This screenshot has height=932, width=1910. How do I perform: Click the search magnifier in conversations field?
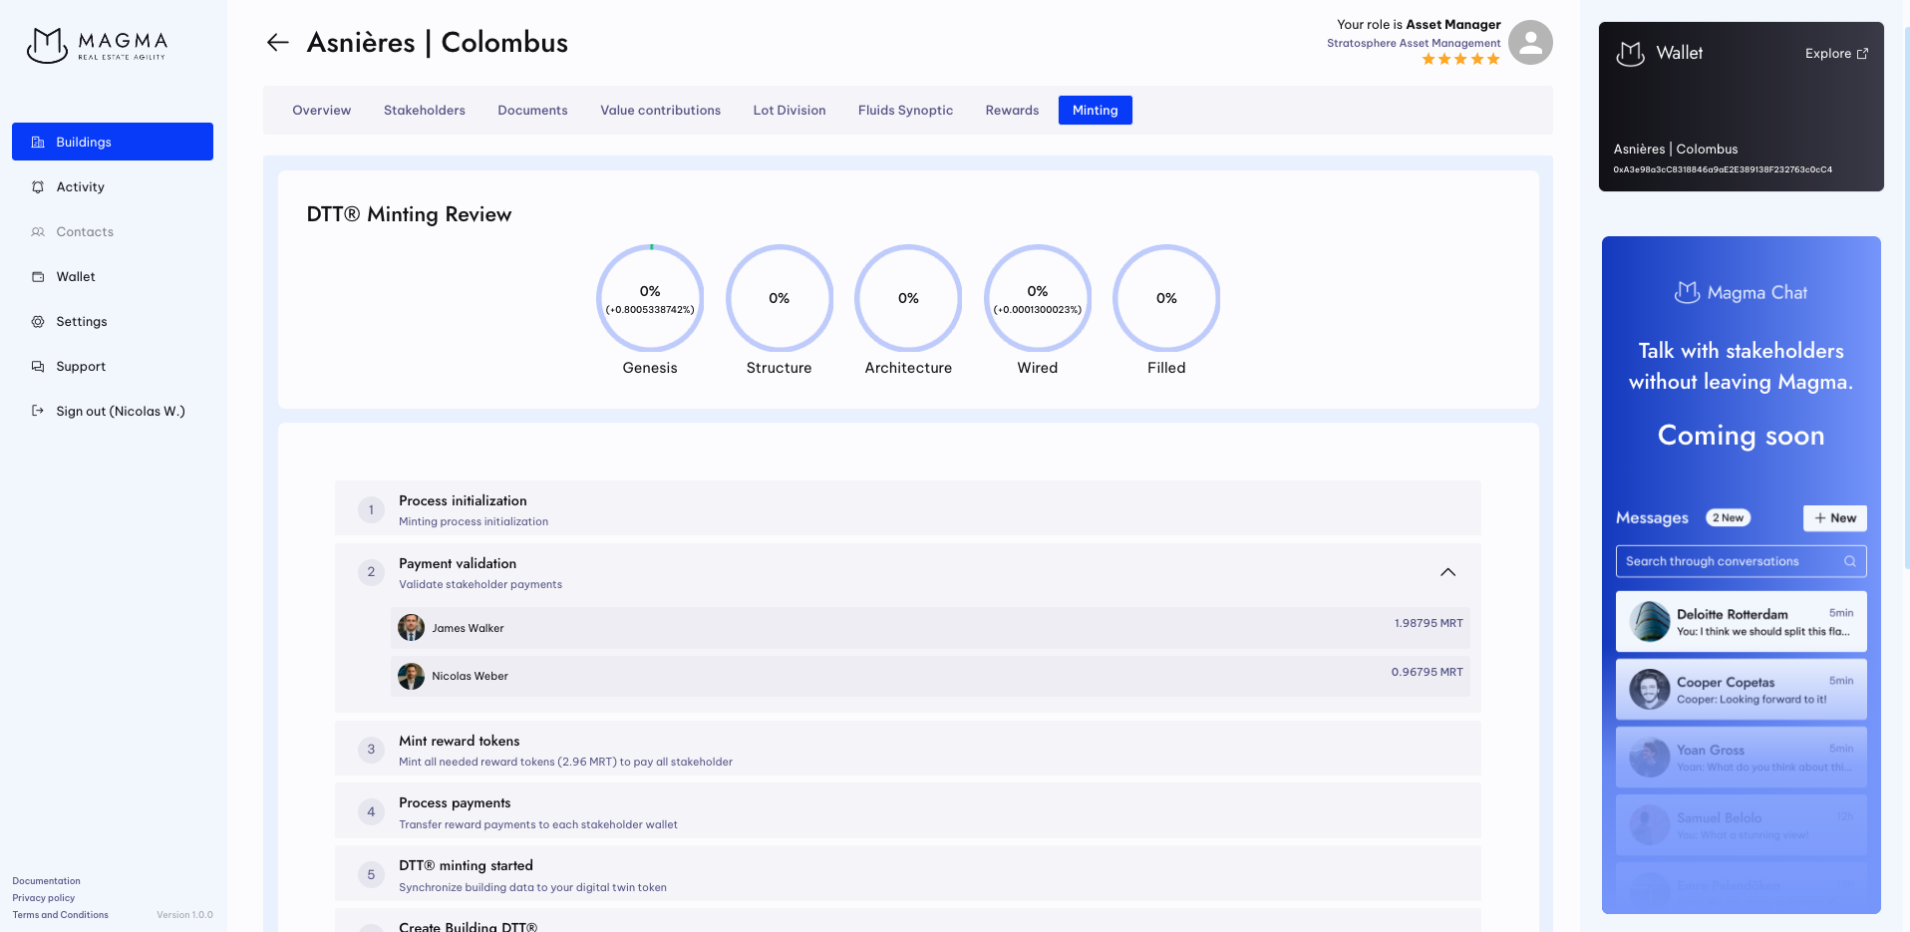click(1849, 561)
